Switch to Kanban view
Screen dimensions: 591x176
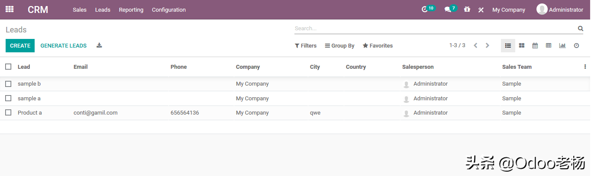pos(522,45)
